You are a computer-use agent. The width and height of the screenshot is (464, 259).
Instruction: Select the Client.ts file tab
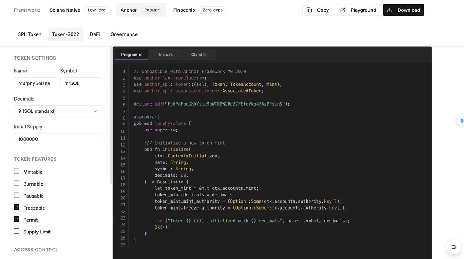tap(199, 55)
